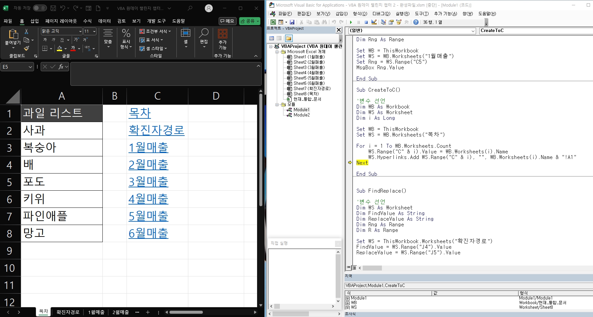Open the Find icon in the VBA toolbar

tap(324, 22)
